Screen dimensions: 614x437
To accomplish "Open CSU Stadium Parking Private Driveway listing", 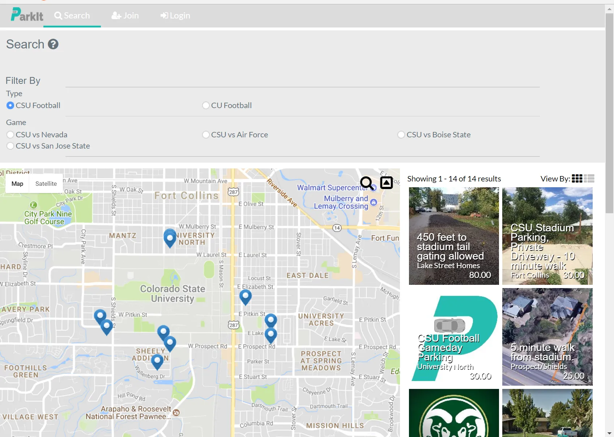I will click(x=547, y=236).
